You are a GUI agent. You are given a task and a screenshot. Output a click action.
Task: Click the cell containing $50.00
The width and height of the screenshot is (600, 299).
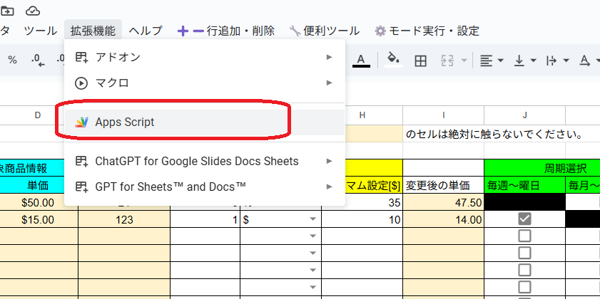pyautogui.click(x=39, y=202)
